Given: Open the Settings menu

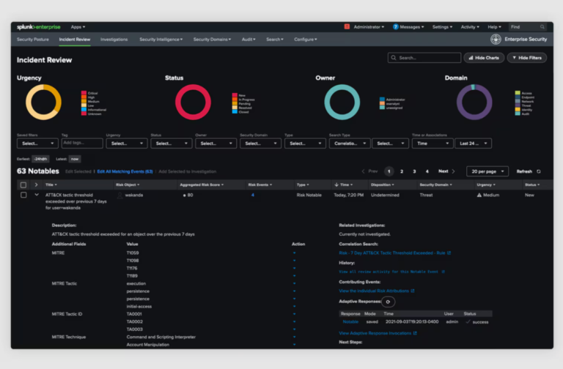Looking at the screenshot, I should pyautogui.click(x=442, y=27).
